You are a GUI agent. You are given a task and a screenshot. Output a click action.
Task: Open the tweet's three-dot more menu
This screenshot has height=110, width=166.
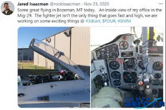tap(161, 4)
